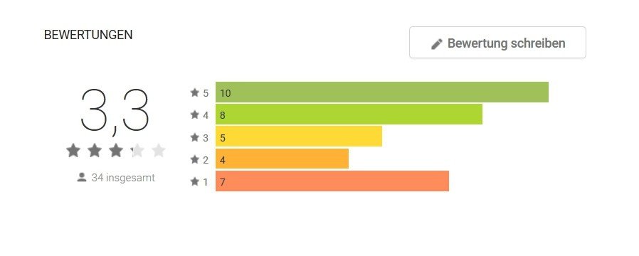Click the second filled star under 3,3
639x256 pixels.
(95, 151)
